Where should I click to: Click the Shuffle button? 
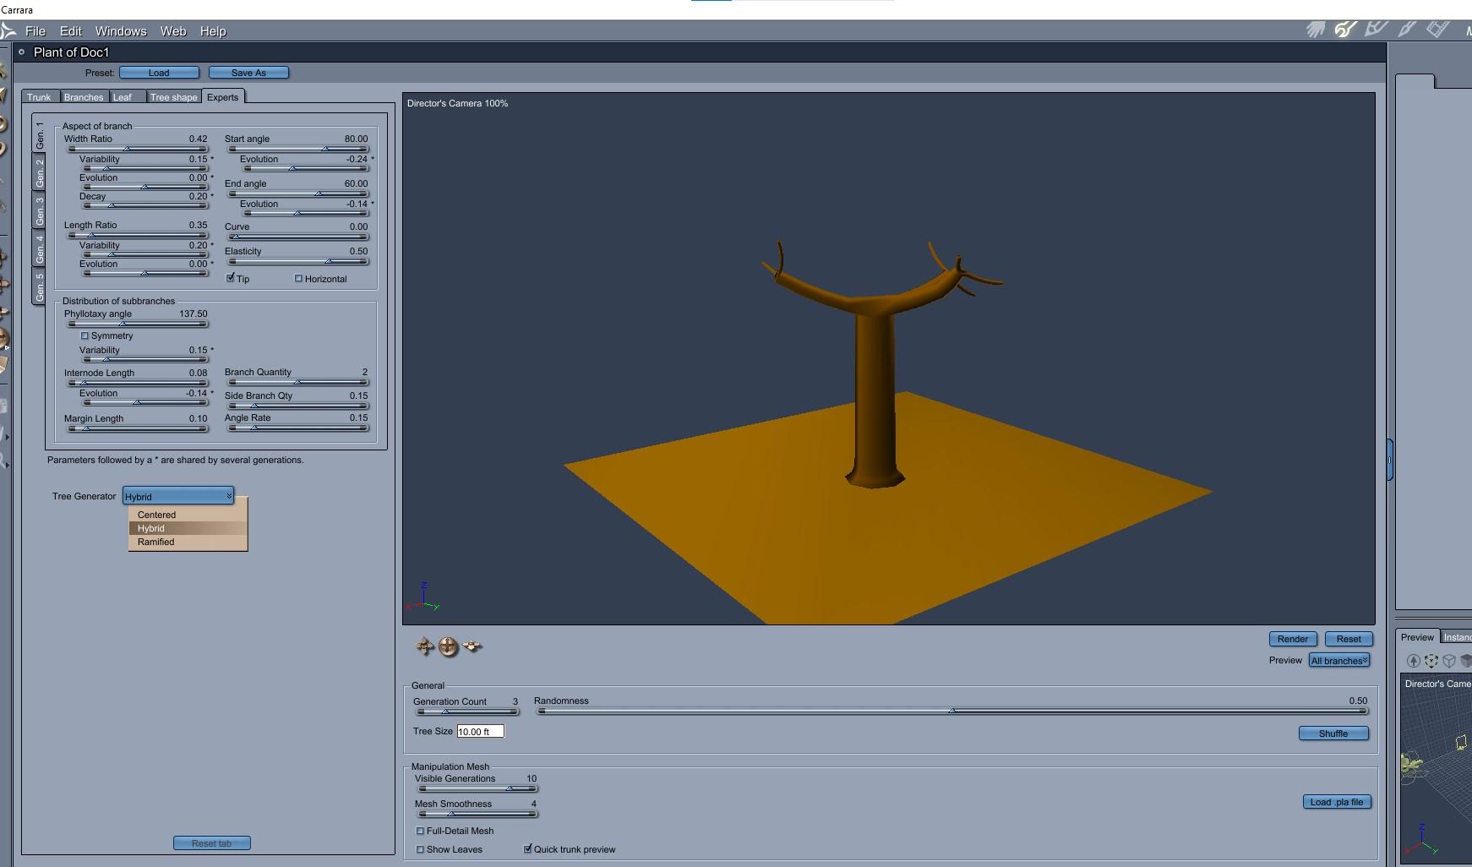pyautogui.click(x=1333, y=733)
